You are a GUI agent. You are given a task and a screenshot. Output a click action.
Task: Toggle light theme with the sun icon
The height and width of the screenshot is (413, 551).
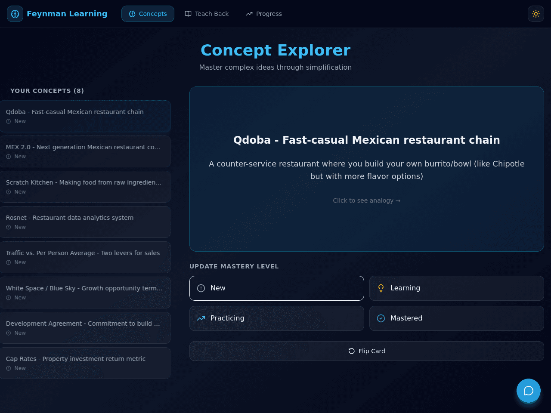coord(536,14)
